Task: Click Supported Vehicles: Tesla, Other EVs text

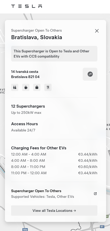Action: pos(43,197)
